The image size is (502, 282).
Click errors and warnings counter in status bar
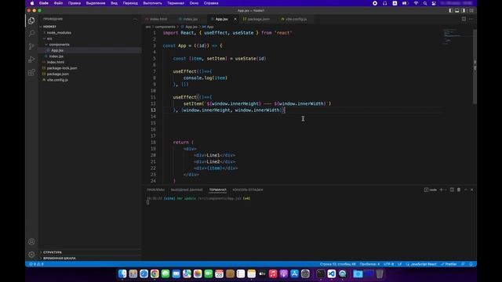coord(37,264)
